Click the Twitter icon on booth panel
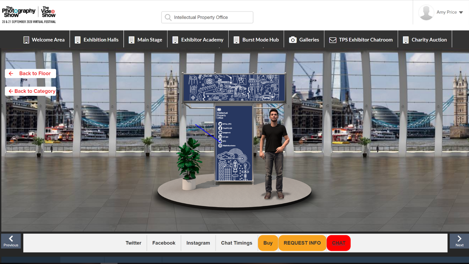 pos(220,124)
